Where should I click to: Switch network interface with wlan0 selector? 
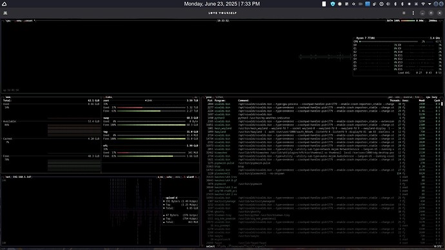pos(190,177)
